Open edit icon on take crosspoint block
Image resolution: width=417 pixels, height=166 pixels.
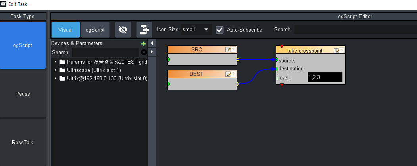tap(336, 50)
